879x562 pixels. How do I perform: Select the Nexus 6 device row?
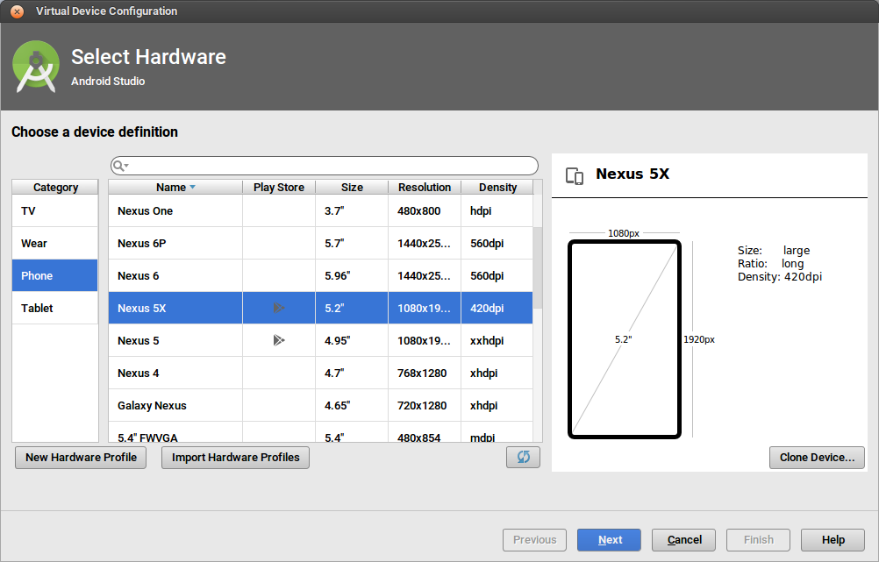tap(175, 275)
